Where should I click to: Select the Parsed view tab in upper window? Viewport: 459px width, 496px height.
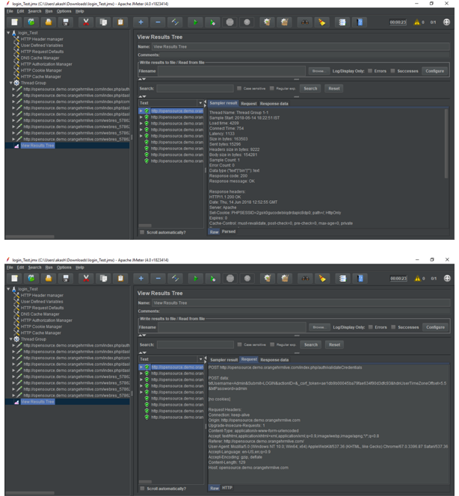229,232
